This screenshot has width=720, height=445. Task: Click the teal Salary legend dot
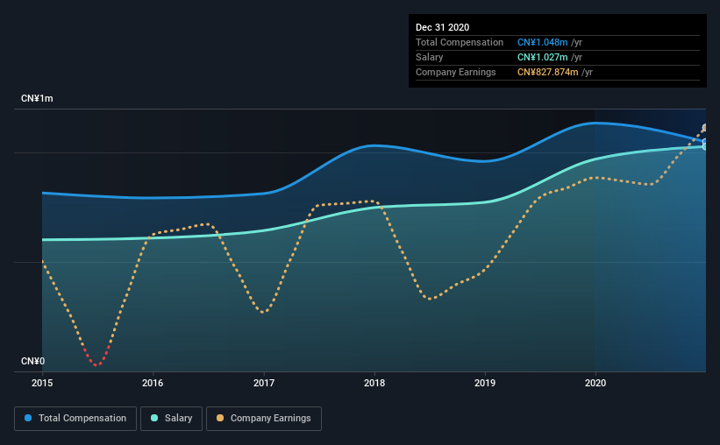point(154,418)
